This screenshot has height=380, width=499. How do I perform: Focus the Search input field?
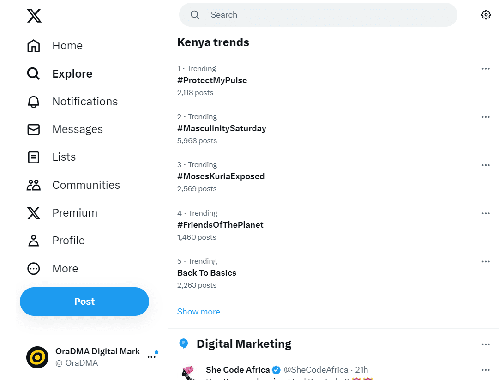pyautogui.click(x=318, y=15)
